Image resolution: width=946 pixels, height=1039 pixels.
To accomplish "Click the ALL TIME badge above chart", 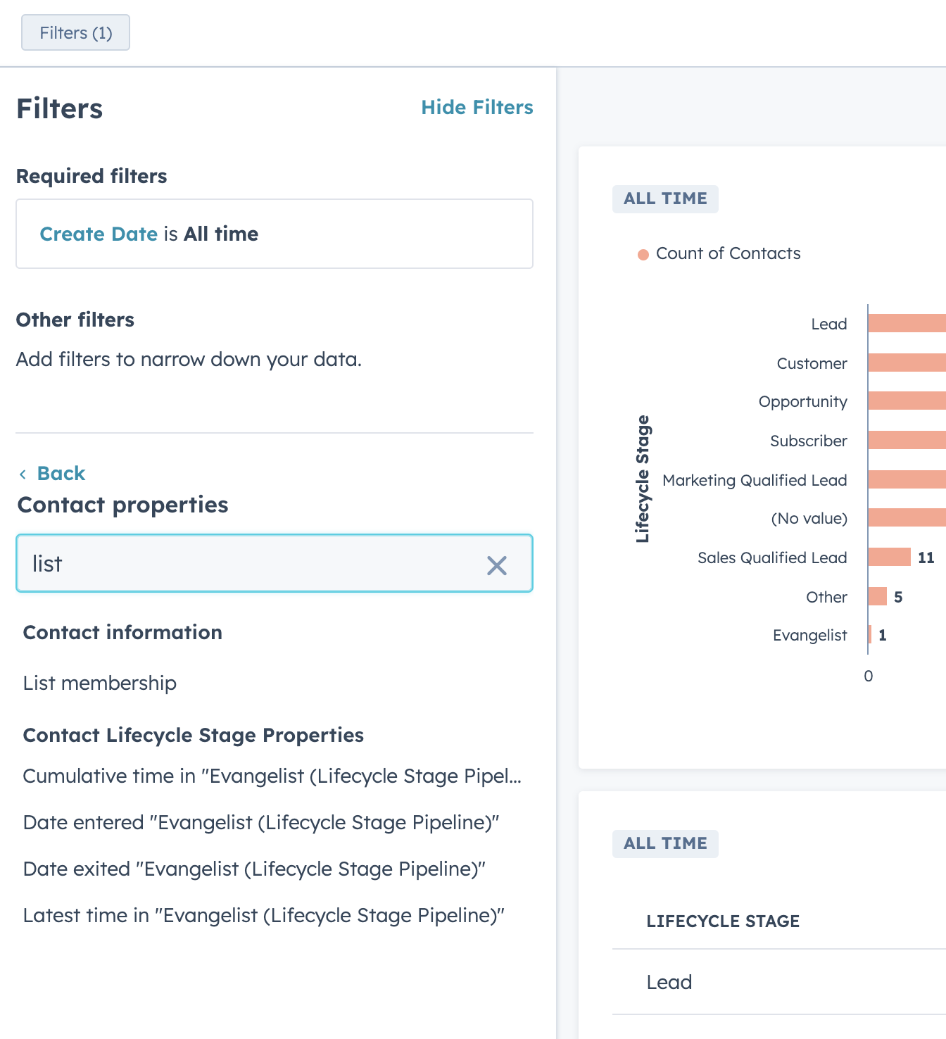I will 665,199.
